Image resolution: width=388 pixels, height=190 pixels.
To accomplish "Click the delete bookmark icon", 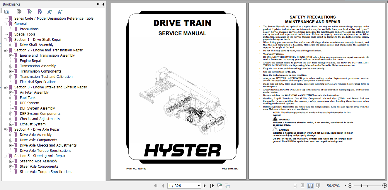I will pyautogui.click(x=19, y=11).
